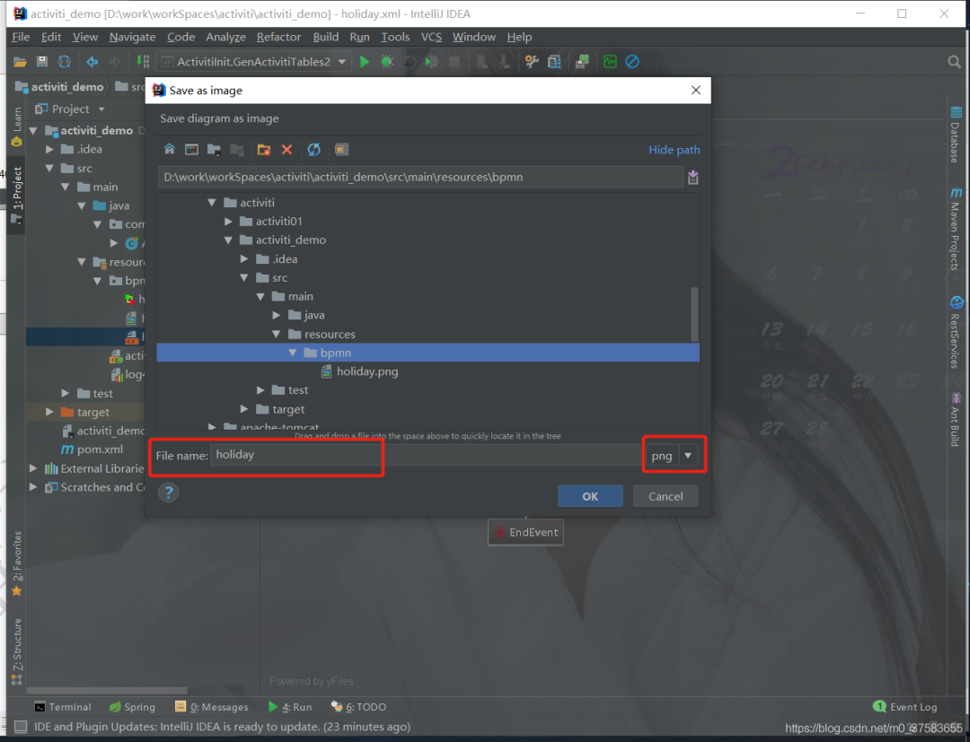Click the green monitor icon in toolbar
Screen dimensions: 970x742
point(610,62)
